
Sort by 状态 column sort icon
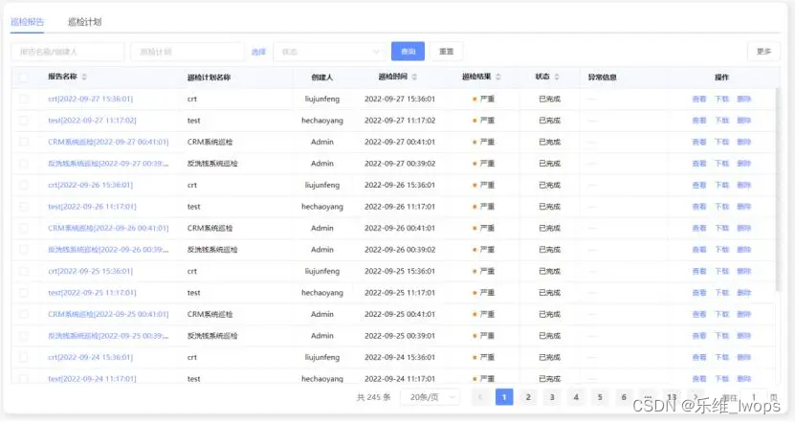tap(557, 78)
